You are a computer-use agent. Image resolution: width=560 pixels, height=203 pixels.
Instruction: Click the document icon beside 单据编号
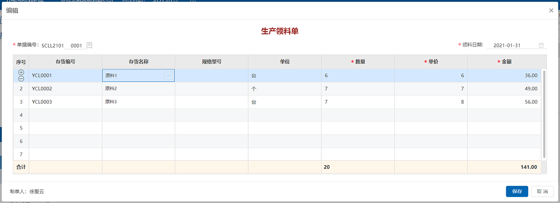(90, 45)
